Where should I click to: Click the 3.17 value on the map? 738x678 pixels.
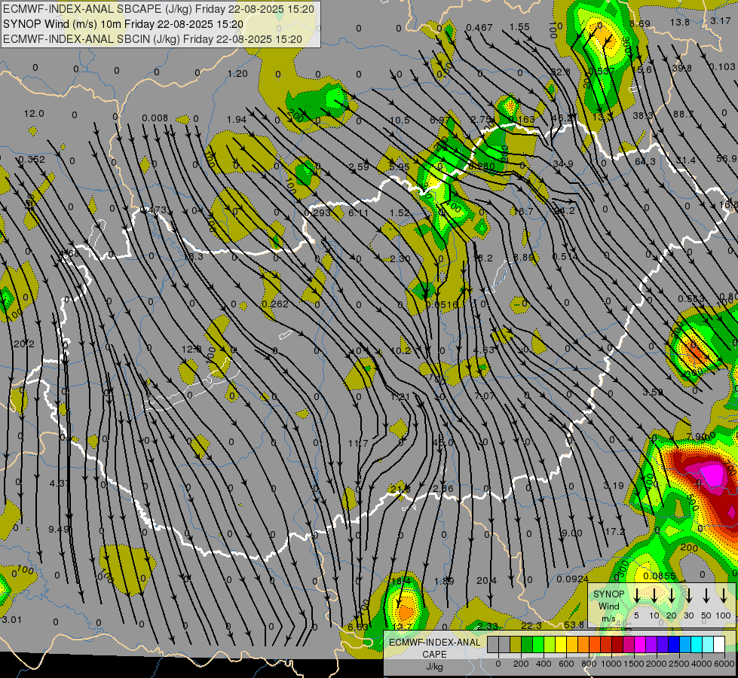721,20
